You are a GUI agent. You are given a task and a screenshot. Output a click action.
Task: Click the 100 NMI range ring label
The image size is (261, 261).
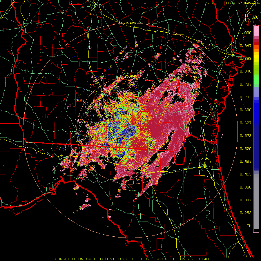[x=130, y=23]
